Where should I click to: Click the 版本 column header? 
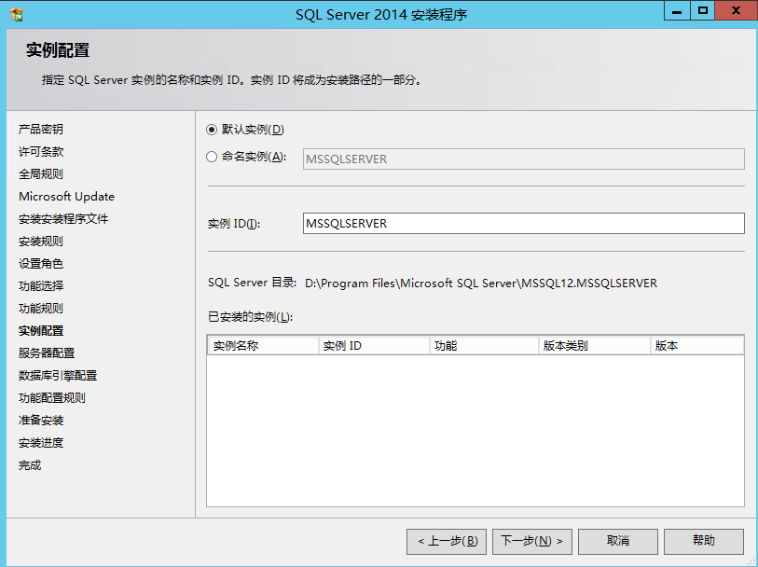[697, 346]
